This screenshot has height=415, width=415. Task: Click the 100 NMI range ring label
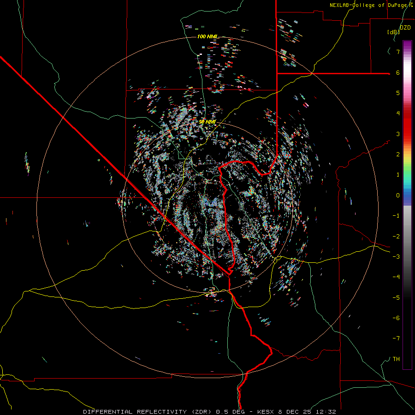[207, 36]
